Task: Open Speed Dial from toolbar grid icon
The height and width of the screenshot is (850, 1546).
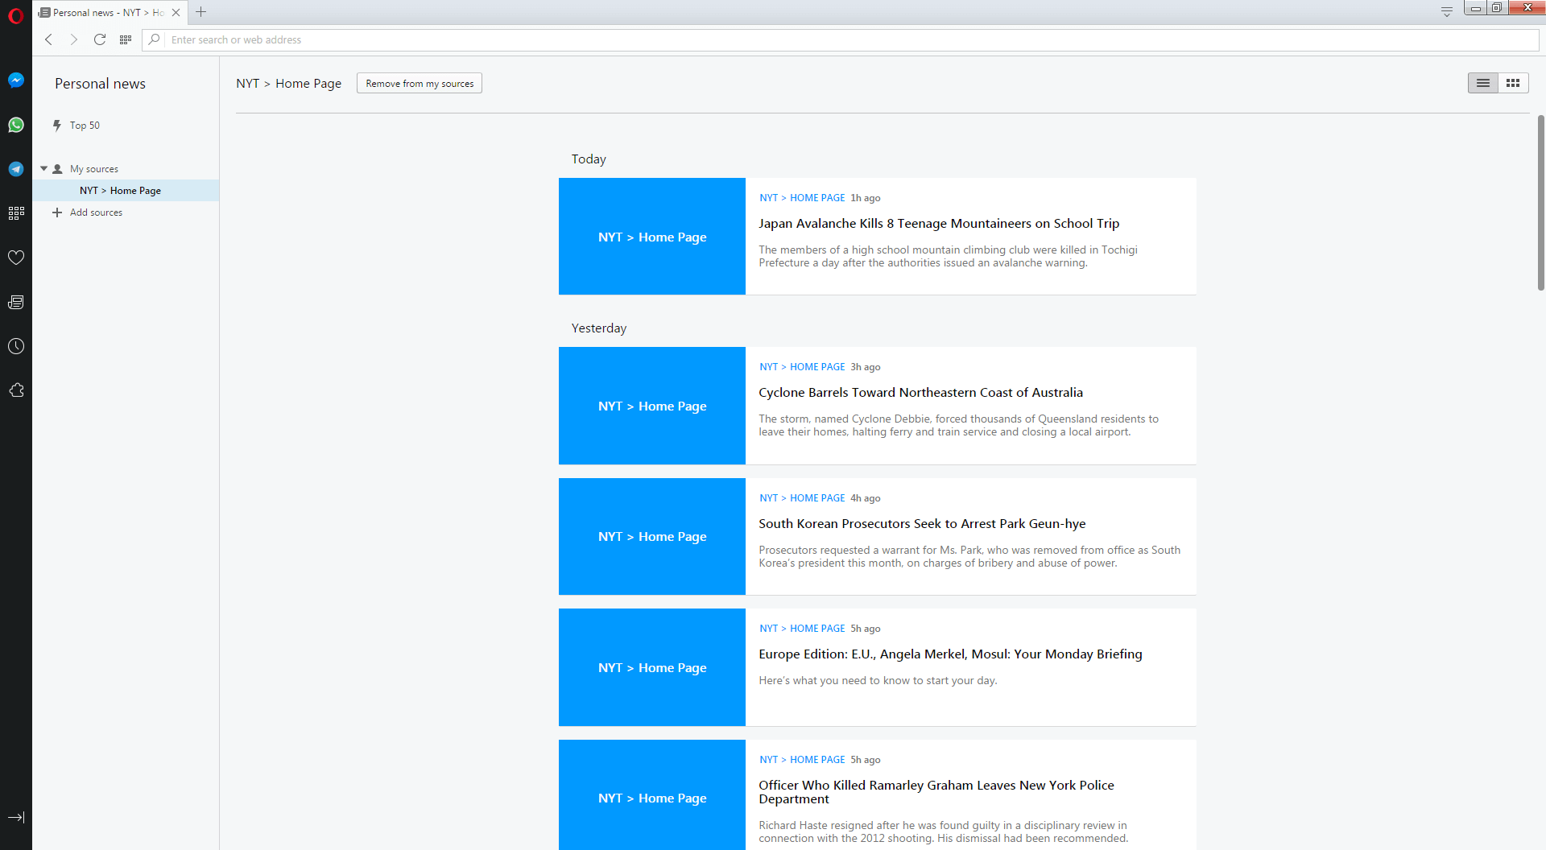Action: click(x=126, y=39)
